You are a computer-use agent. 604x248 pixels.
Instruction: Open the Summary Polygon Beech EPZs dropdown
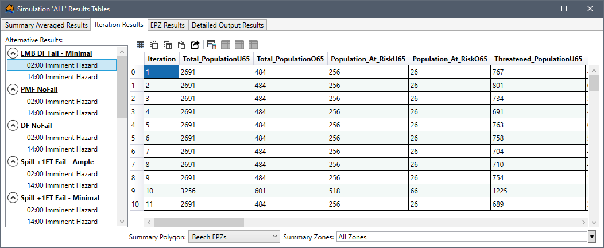tap(234, 237)
